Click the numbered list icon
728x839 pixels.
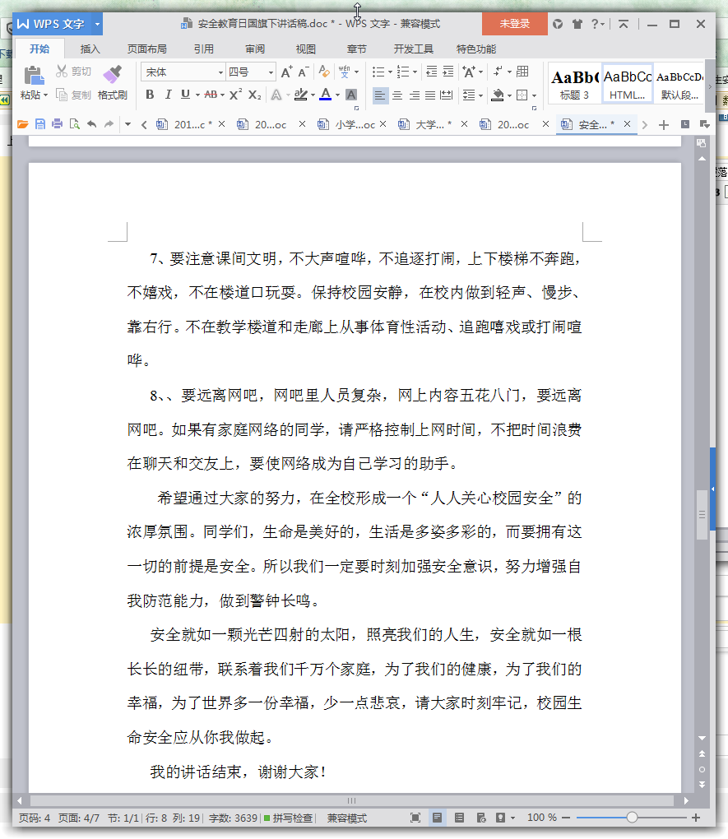[x=403, y=72]
